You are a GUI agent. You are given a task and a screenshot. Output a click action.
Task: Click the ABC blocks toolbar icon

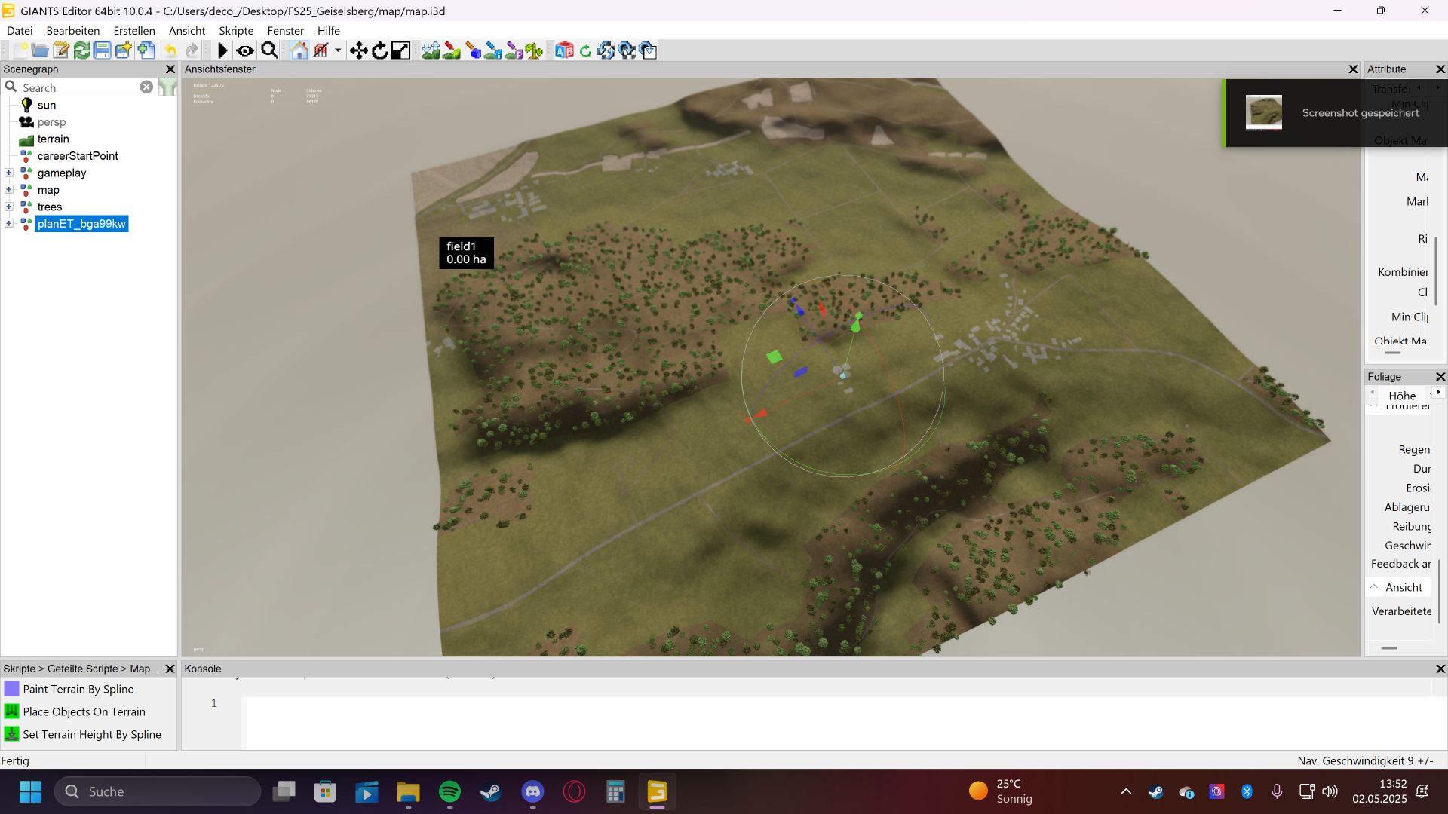pos(564,50)
